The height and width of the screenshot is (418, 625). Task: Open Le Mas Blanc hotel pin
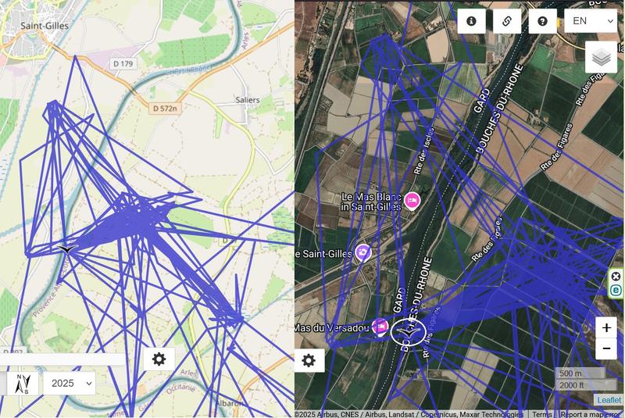(x=412, y=201)
